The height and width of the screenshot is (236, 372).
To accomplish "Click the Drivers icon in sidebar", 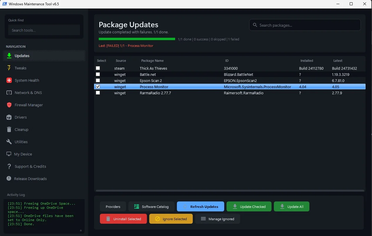I will tap(9, 117).
